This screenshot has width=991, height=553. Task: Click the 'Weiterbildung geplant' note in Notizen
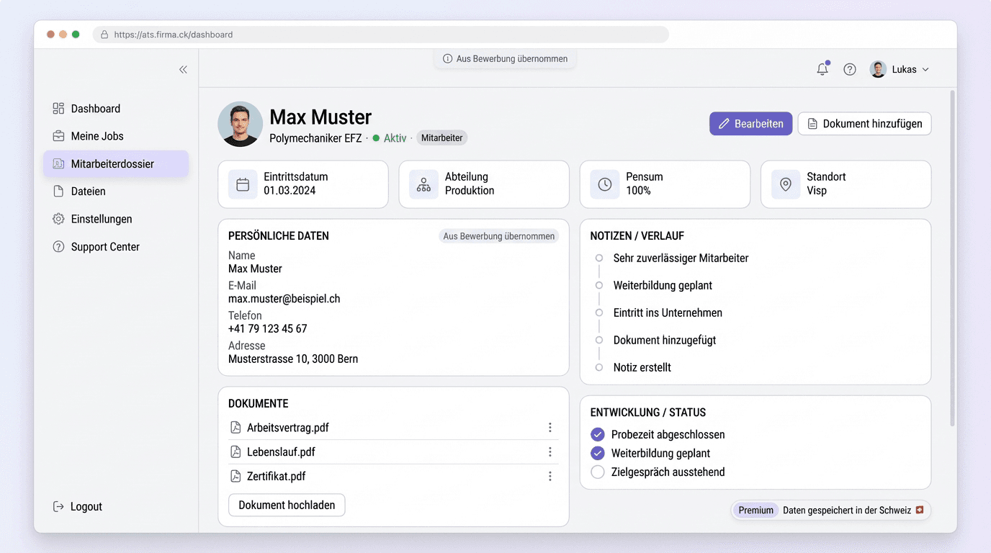click(x=663, y=285)
